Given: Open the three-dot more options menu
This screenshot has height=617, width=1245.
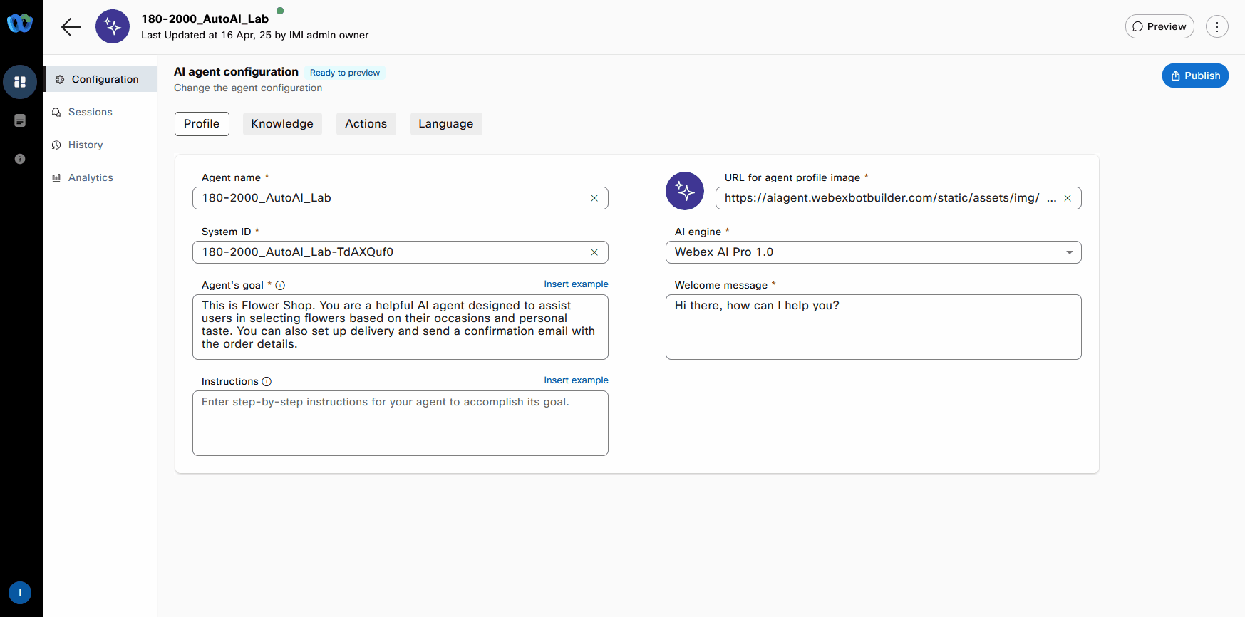Looking at the screenshot, I should click(x=1216, y=27).
